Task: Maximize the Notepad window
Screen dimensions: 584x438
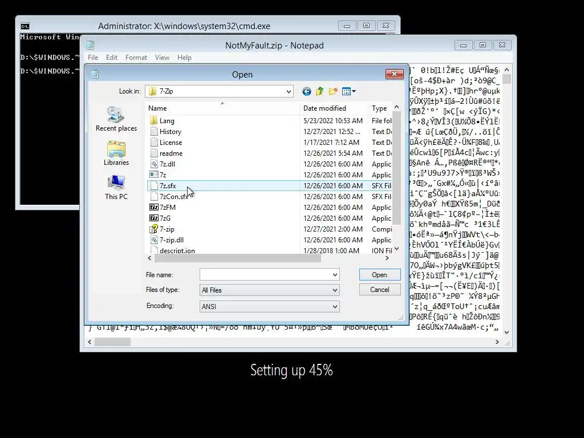Action: click(482, 45)
